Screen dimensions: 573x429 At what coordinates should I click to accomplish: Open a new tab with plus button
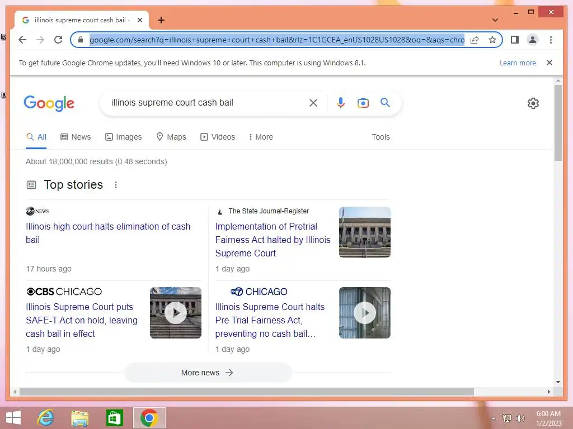click(x=161, y=20)
